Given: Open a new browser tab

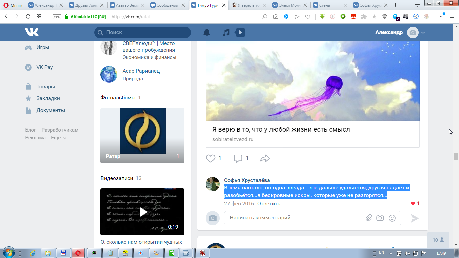Looking at the screenshot, I should coord(396,5).
